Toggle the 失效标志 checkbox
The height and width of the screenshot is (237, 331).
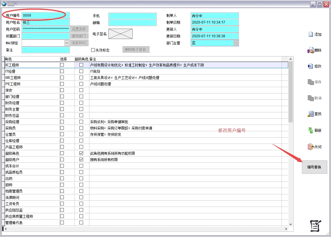tap(93, 50)
